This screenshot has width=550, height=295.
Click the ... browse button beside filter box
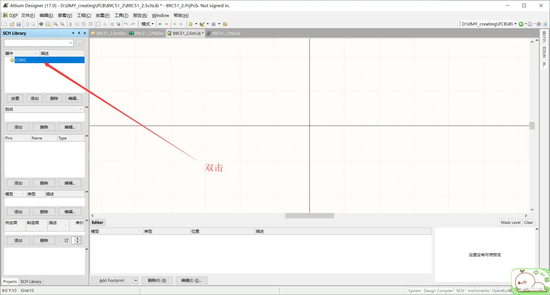pyautogui.click(x=79, y=43)
